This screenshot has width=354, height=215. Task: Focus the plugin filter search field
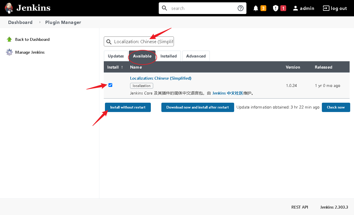pos(139,41)
